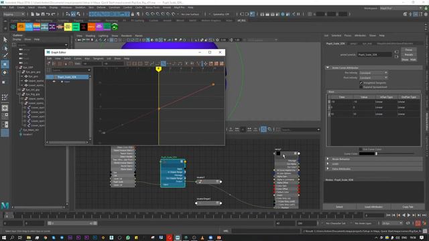Open the Keys menu in Graph Editor
This screenshot has height=241, width=429.
coord(87,58)
